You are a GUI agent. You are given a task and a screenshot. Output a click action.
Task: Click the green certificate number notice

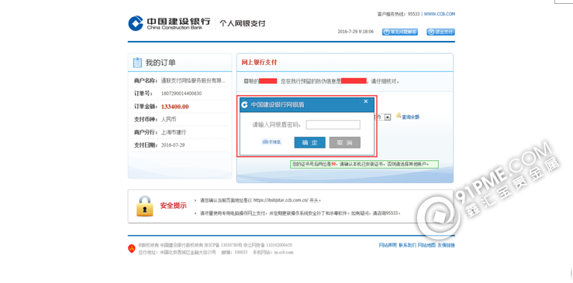pyautogui.click(x=364, y=164)
